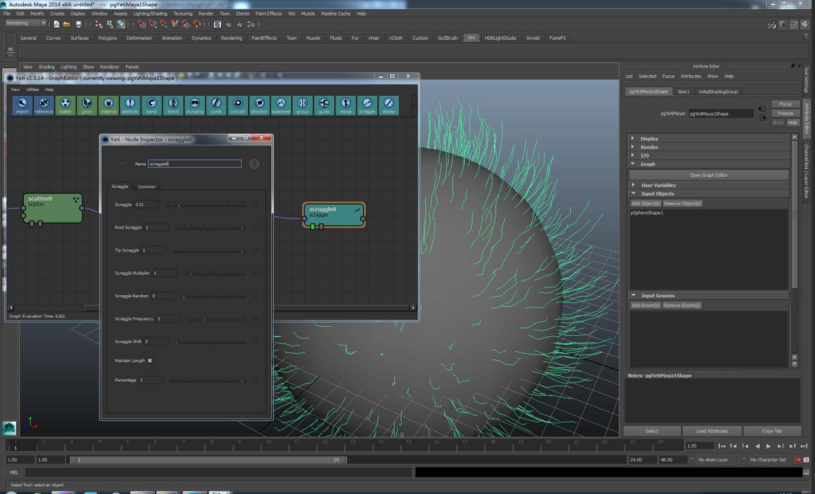Viewport: 815px width, 494px height.
Task: Open the Utilities menu in Yeti editor
Action: [x=32, y=89]
